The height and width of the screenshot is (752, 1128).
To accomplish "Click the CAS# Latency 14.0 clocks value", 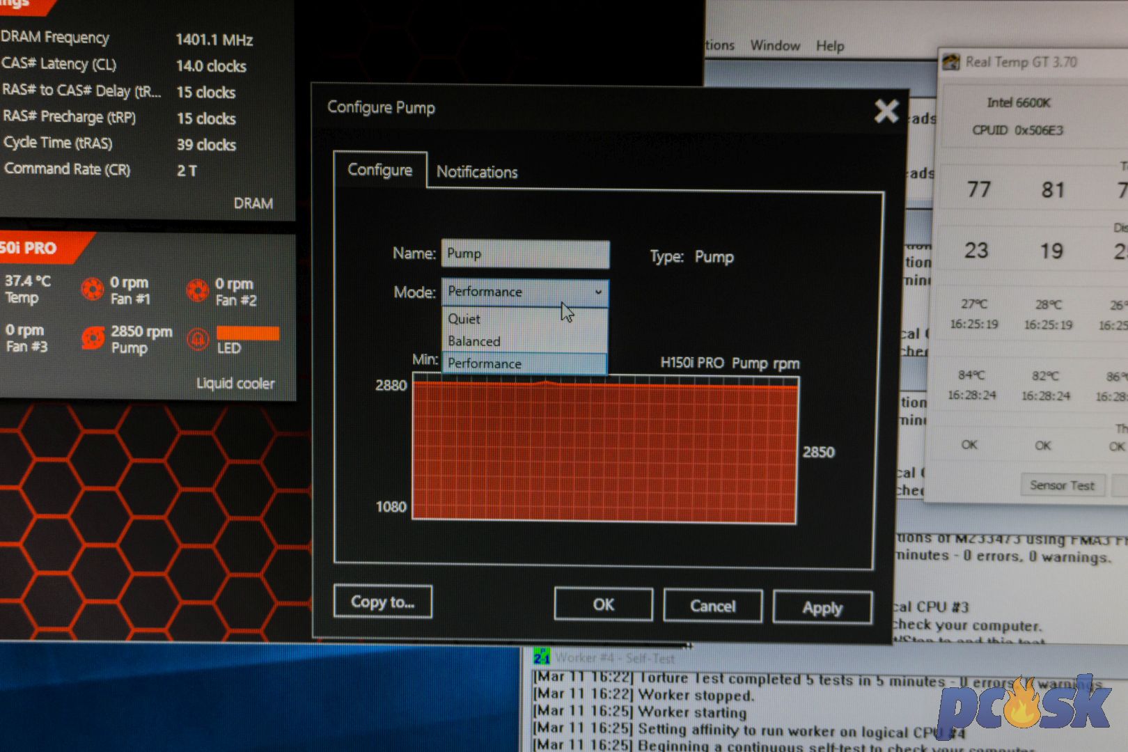I will tap(211, 66).
